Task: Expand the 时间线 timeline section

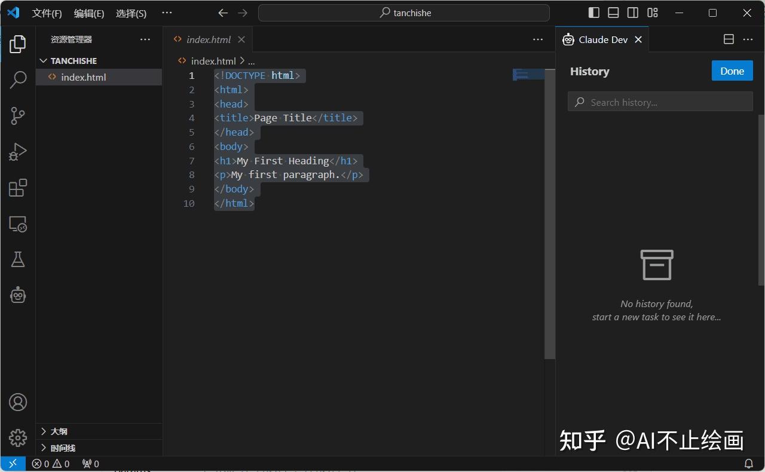Action: [x=99, y=448]
